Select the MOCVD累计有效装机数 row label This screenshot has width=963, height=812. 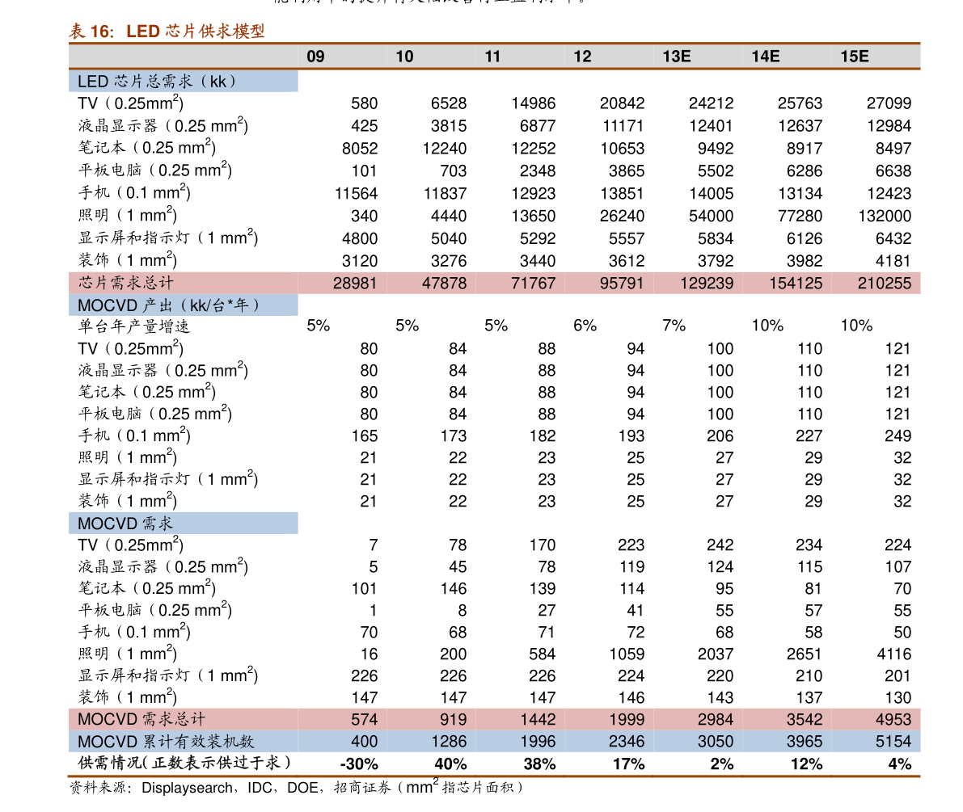click(166, 741)
